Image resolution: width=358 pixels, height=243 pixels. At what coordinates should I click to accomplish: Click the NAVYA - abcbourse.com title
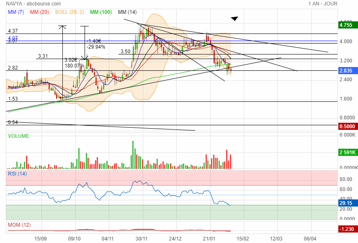[x=33, y=4]
